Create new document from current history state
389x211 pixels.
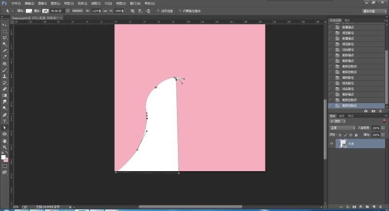pos(366,111)
